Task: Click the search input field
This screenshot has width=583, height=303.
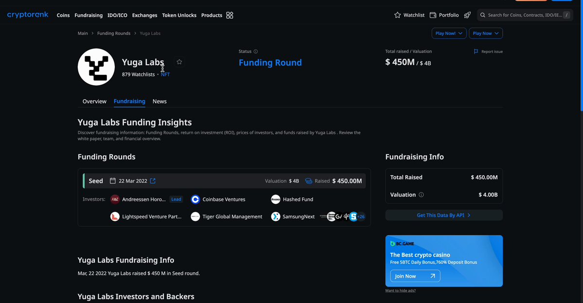Action: tap(525, 15)
